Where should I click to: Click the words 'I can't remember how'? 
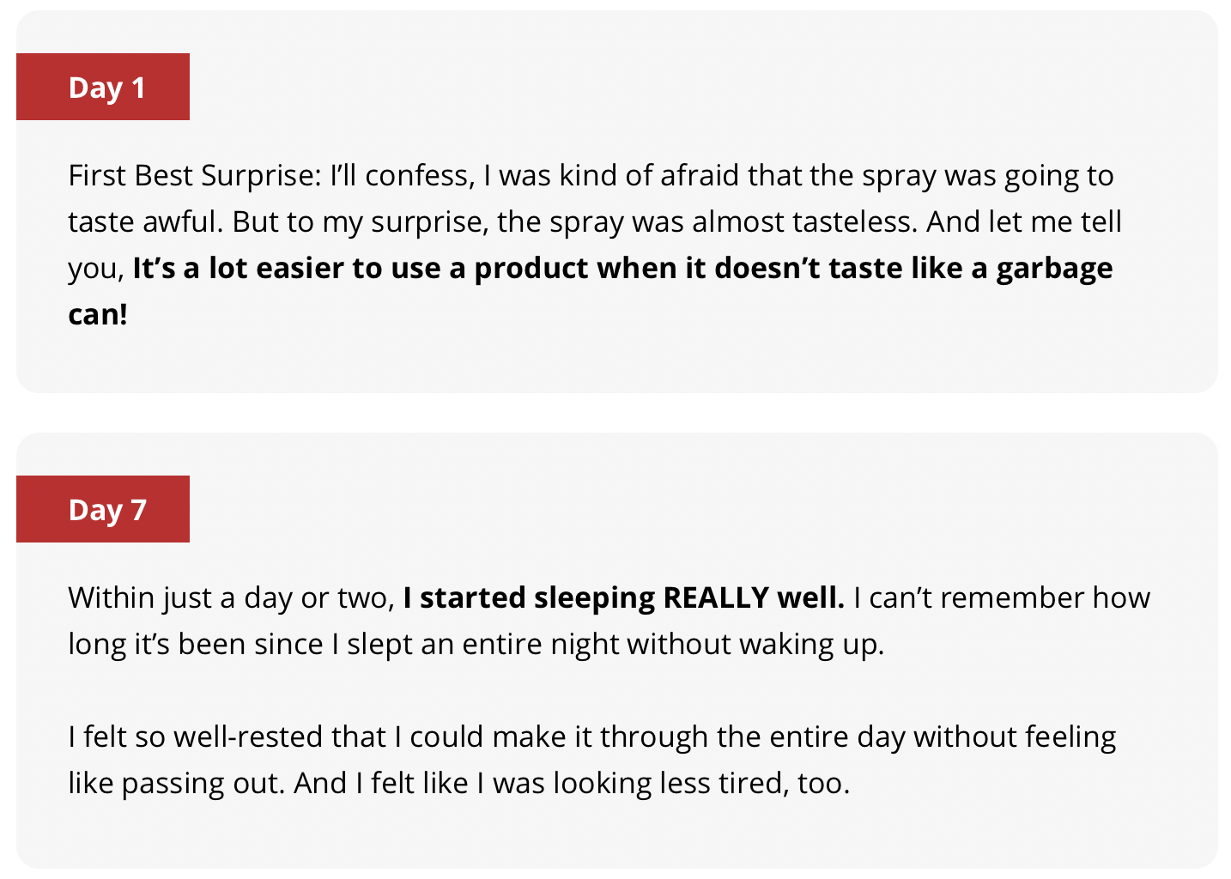tap(1002, 597)
